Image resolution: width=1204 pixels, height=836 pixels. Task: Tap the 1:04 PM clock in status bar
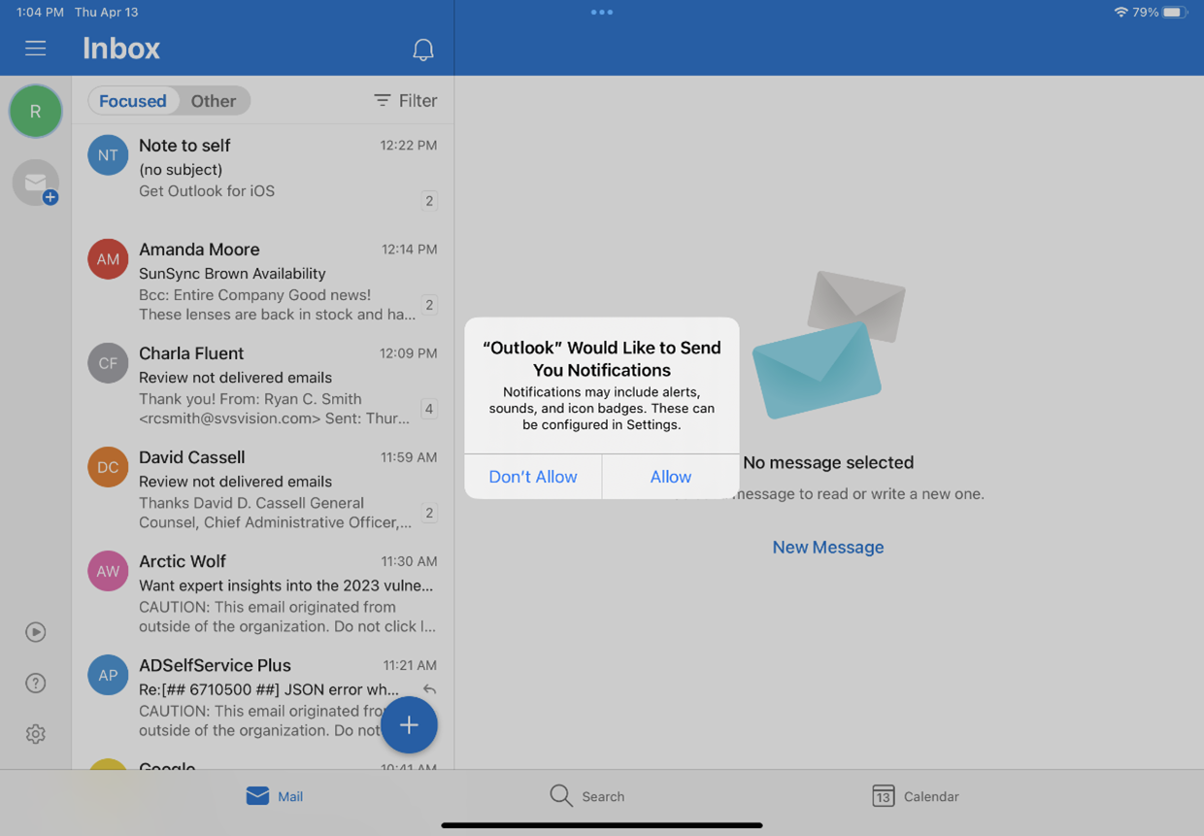40,13
